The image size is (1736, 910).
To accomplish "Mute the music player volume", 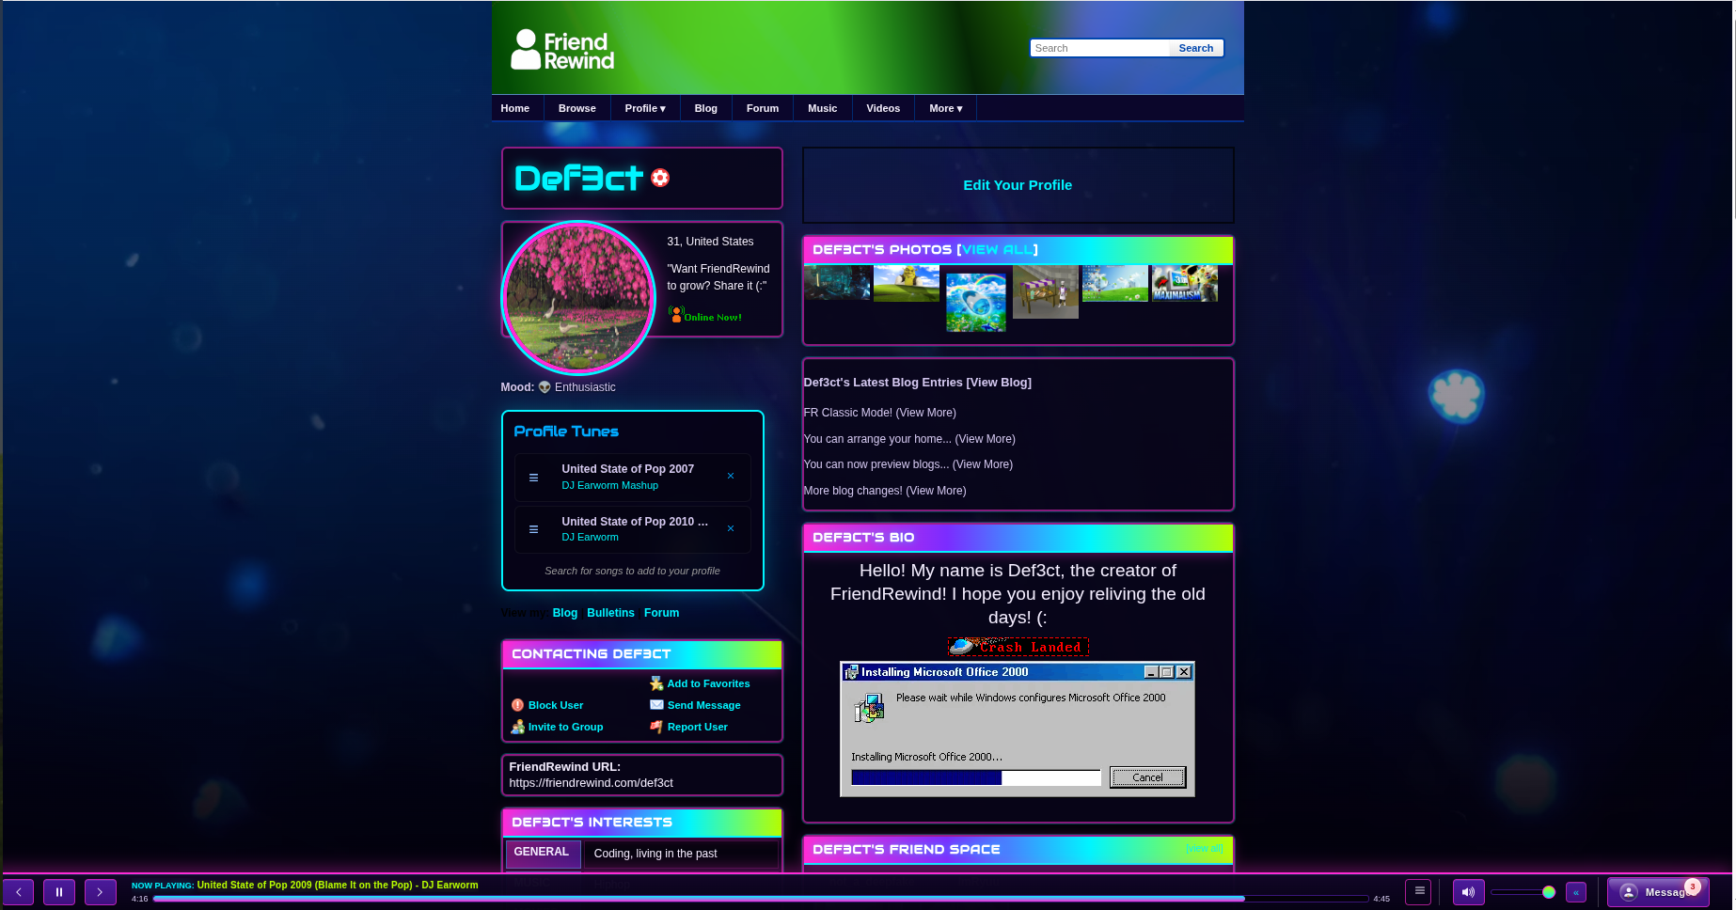I will tap(1468, 892).
